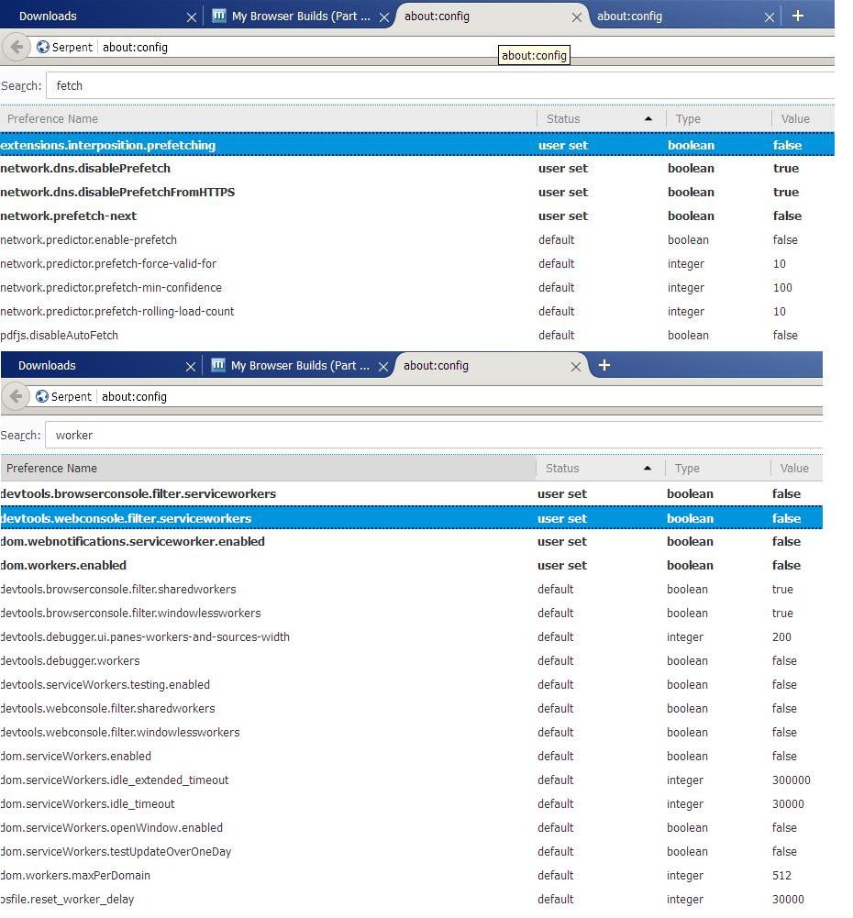
Task: Select devtools.serviceWorkers.testing.enabled preference
Action: pos(411,685)
